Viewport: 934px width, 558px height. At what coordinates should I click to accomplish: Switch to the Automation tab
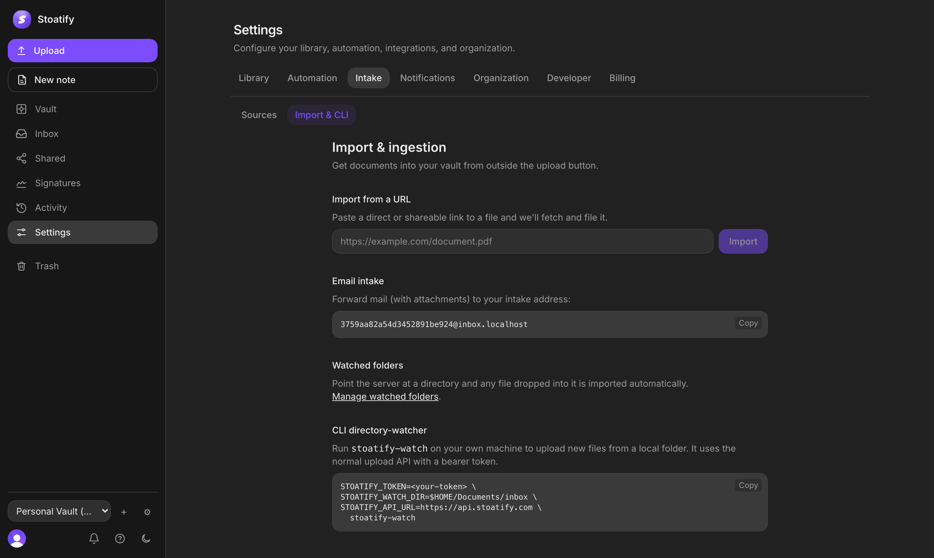(x=312, y=78)
